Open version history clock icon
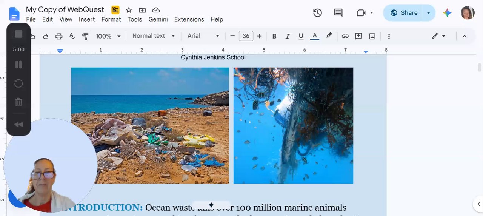 (318, 13)
